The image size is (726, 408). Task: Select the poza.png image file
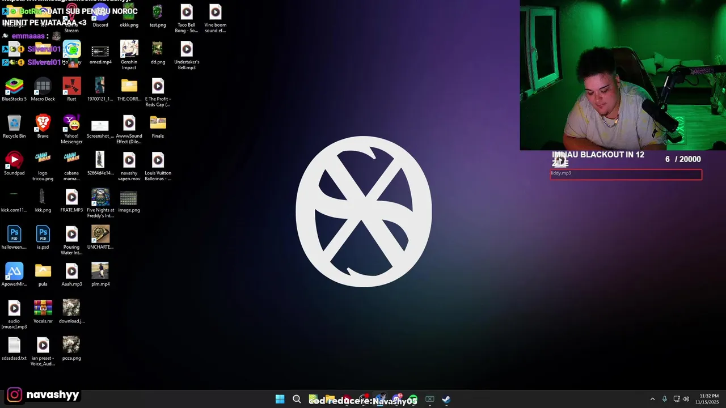coord(71,348)
